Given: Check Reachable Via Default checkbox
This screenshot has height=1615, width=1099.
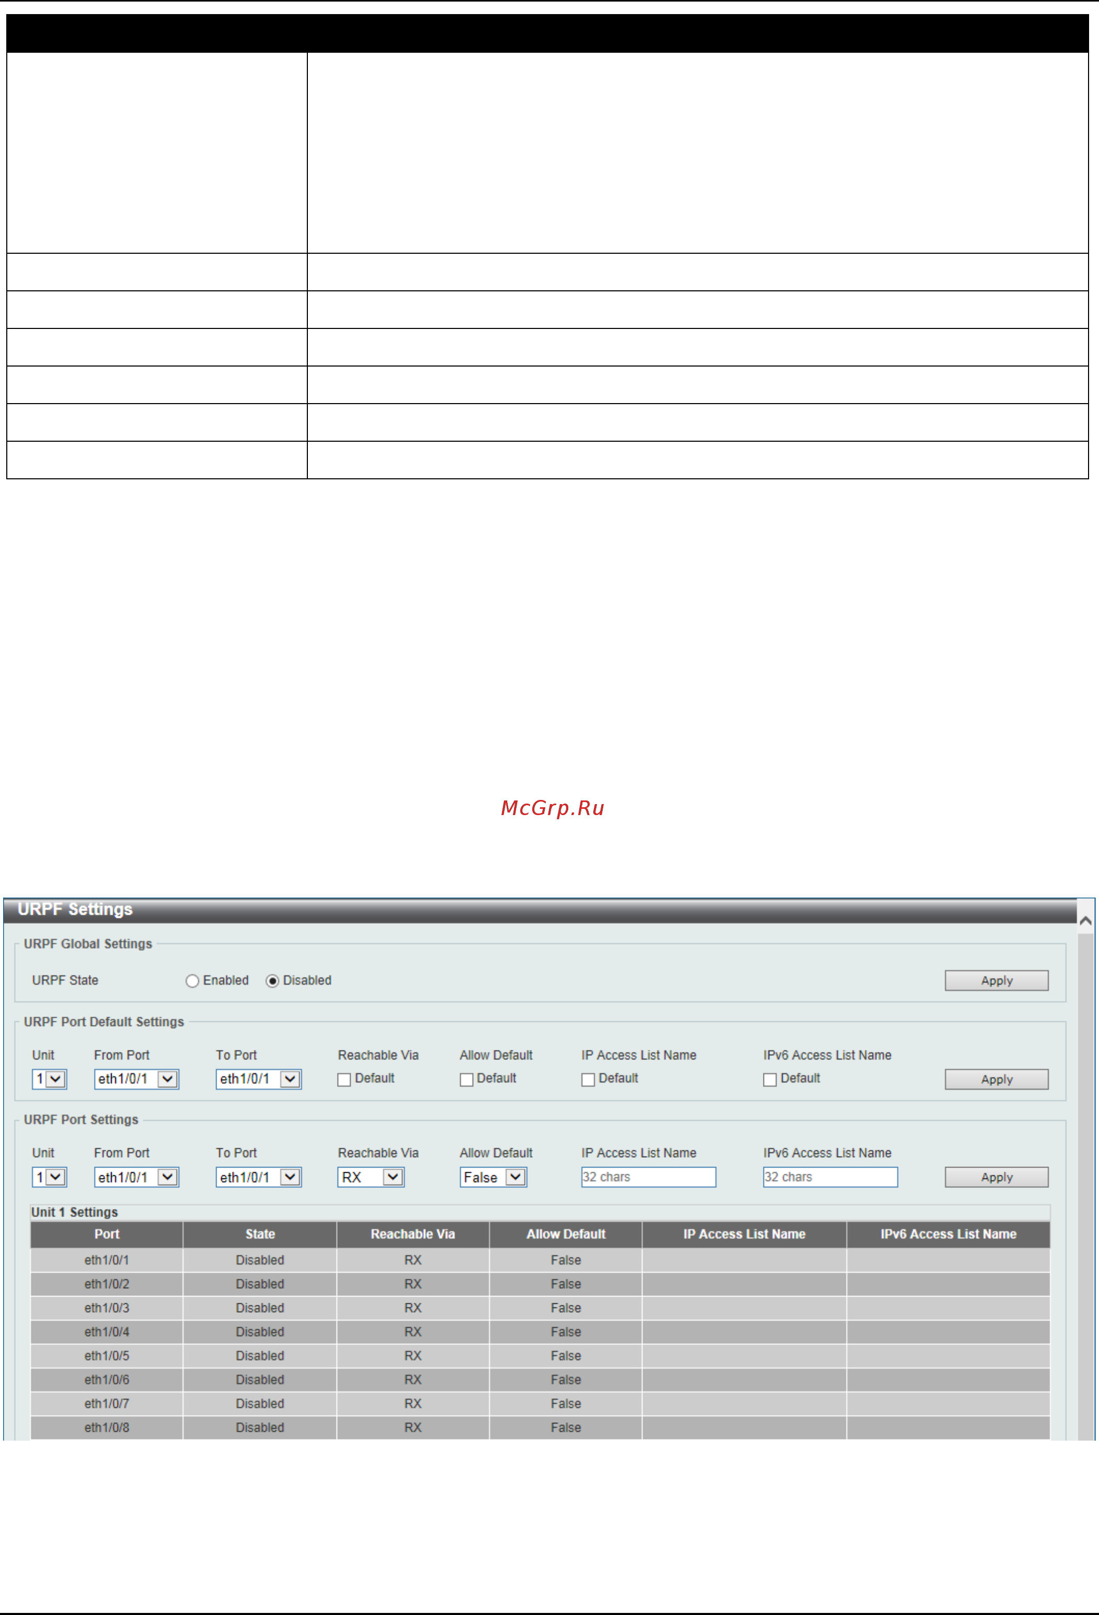Looking at the screenshot, I should [x=344, y=1080].
